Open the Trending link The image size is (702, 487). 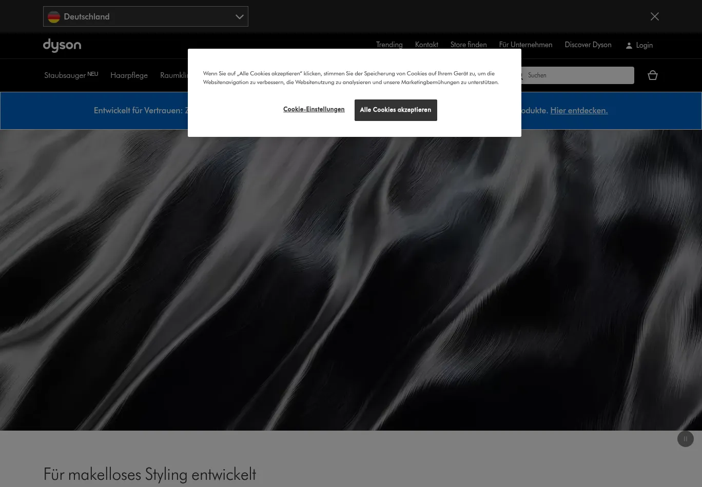click(389, 45)
